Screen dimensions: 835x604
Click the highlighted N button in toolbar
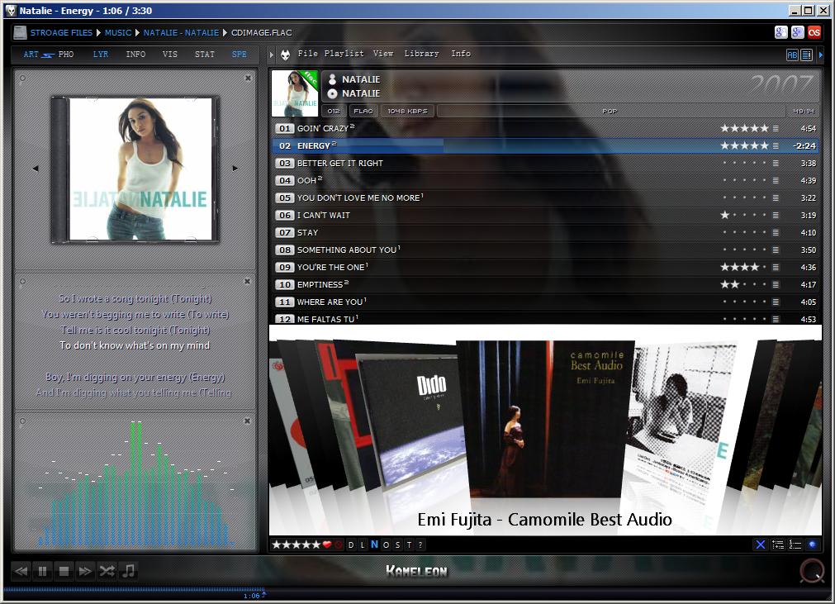coord(374,545)
